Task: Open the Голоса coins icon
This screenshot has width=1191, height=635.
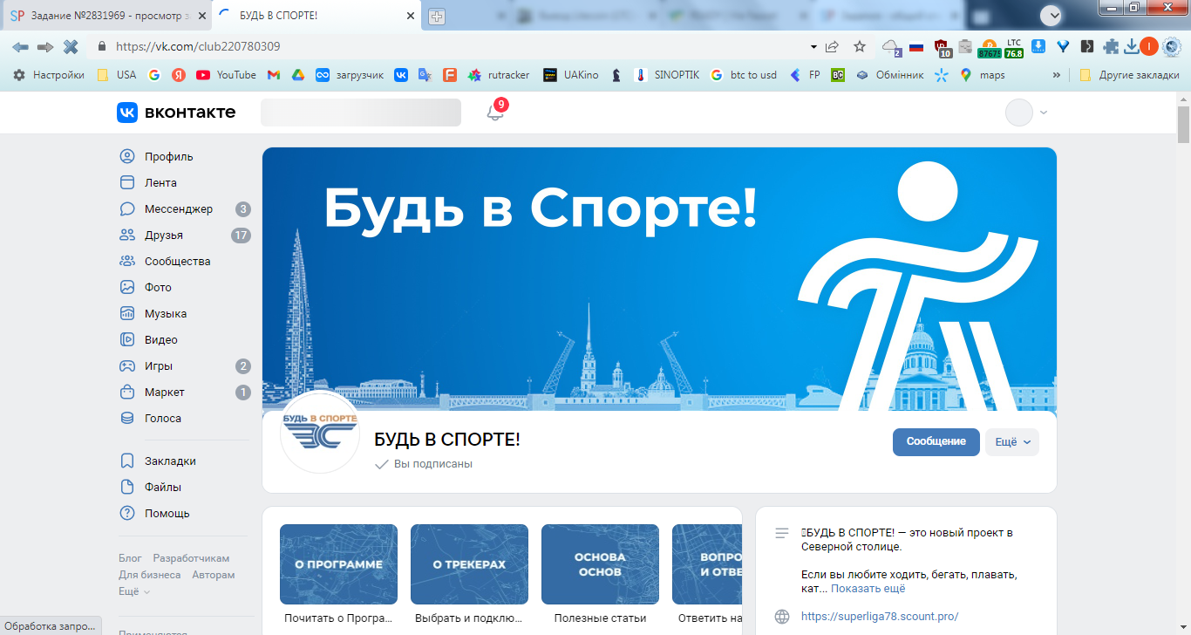Action: pos(127,419)
